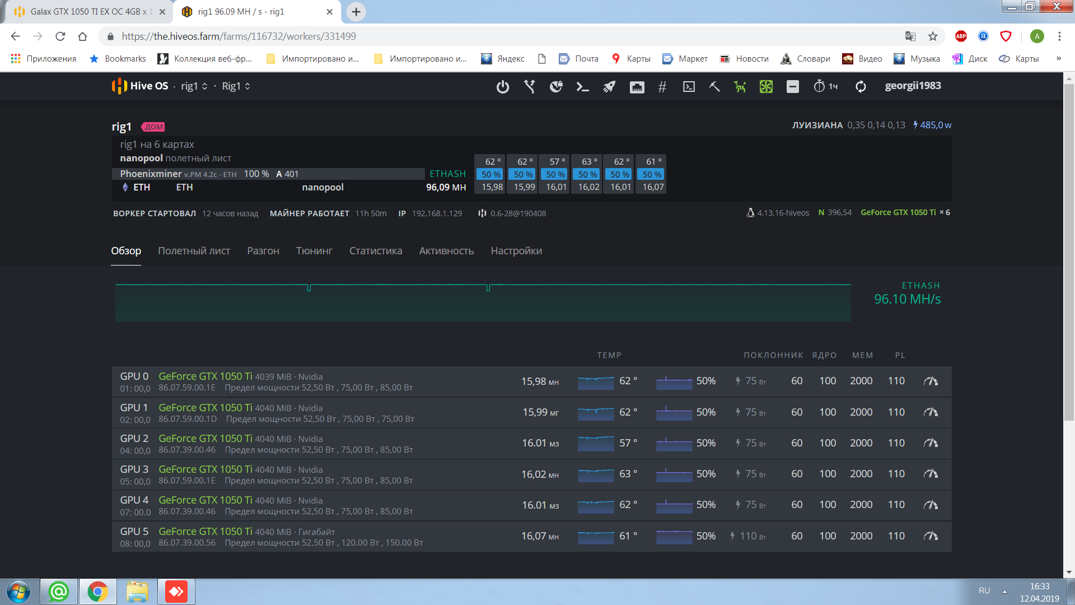Click the Windows Start button

click(x=18, y=592)
